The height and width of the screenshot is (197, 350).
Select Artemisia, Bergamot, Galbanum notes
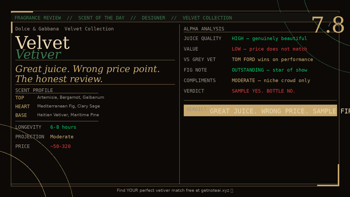[71, 97]
